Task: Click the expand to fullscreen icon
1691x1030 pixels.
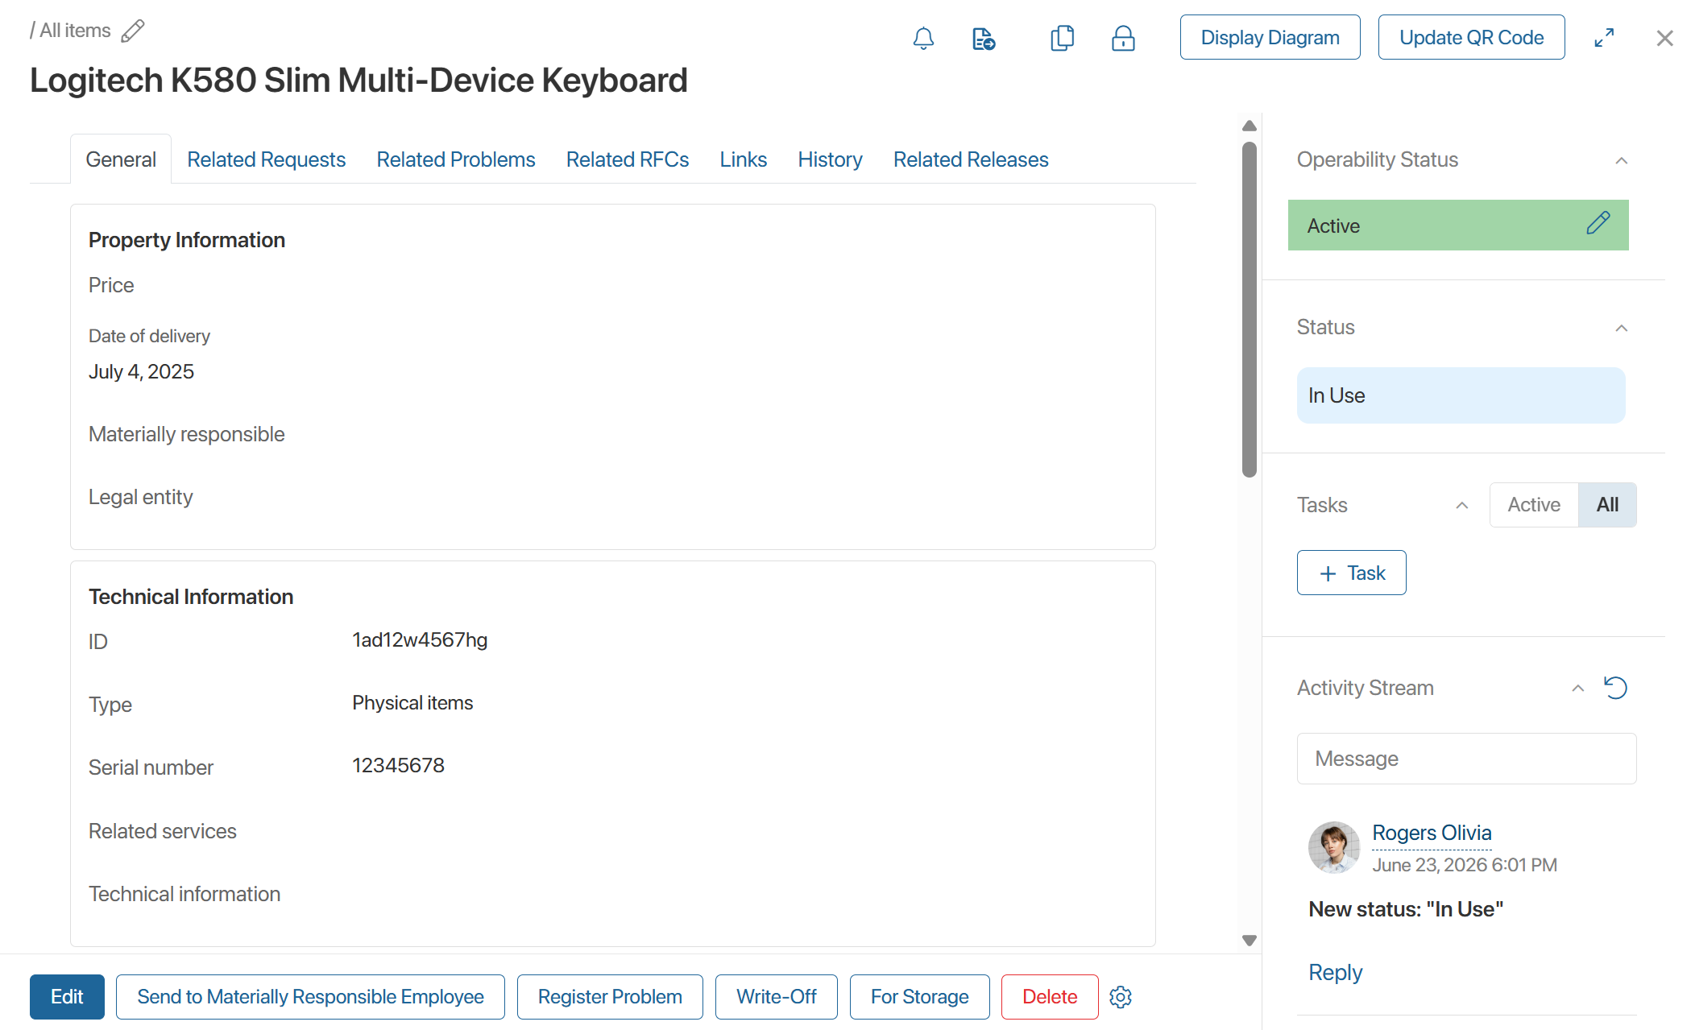Action: [1604, 38]
